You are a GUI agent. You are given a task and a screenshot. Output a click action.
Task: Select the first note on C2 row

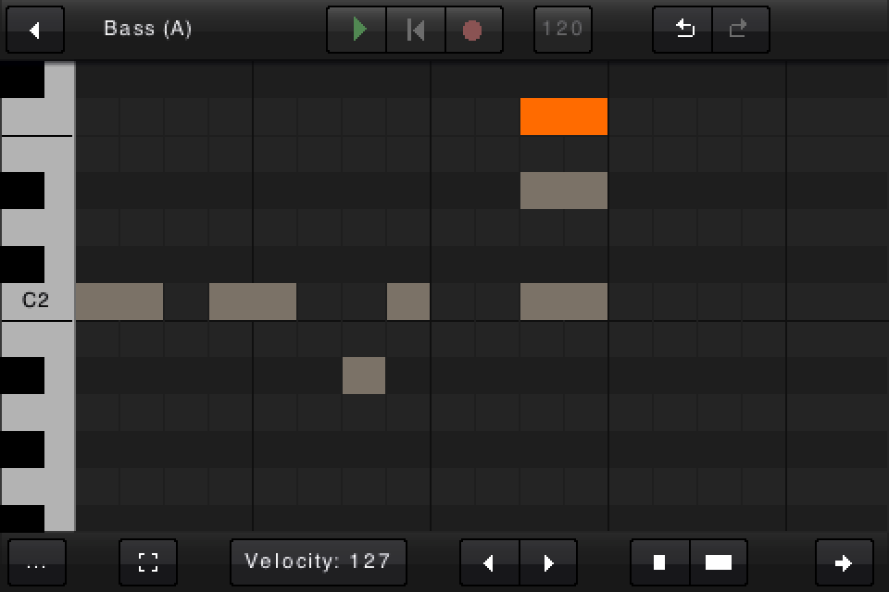[x=119, y=302]
